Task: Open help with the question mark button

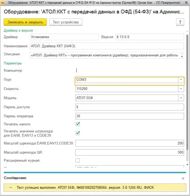Action: coord(180,22)
